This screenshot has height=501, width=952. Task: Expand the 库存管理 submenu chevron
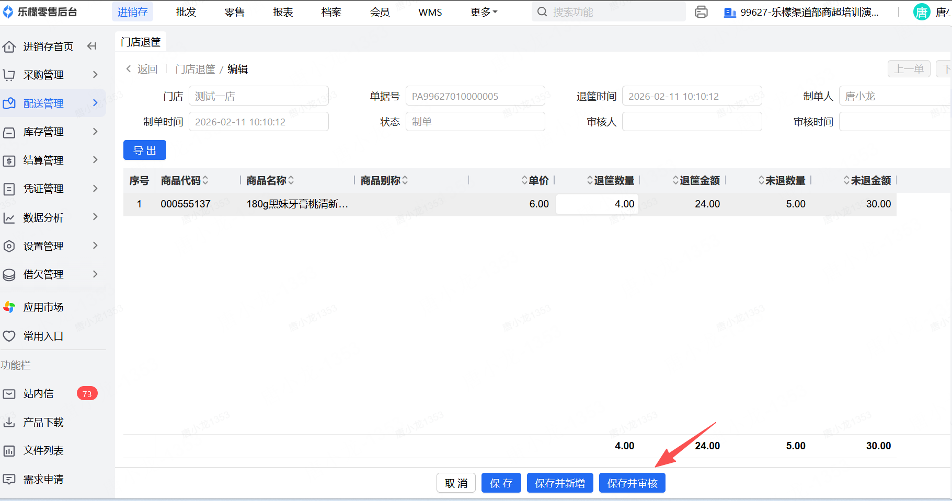click(95, 132)
